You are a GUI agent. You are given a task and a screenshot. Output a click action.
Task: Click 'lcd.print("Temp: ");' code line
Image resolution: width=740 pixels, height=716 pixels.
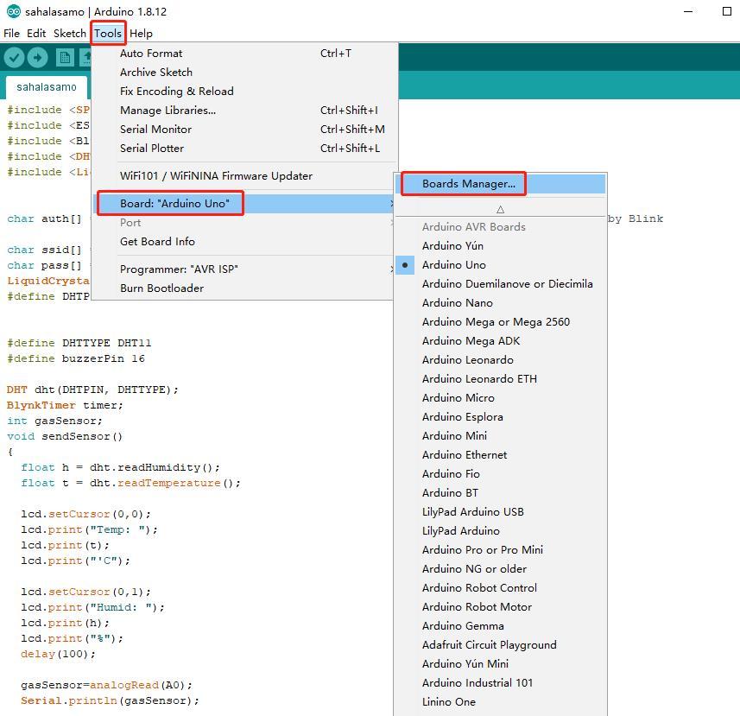(x=89, y=529)
